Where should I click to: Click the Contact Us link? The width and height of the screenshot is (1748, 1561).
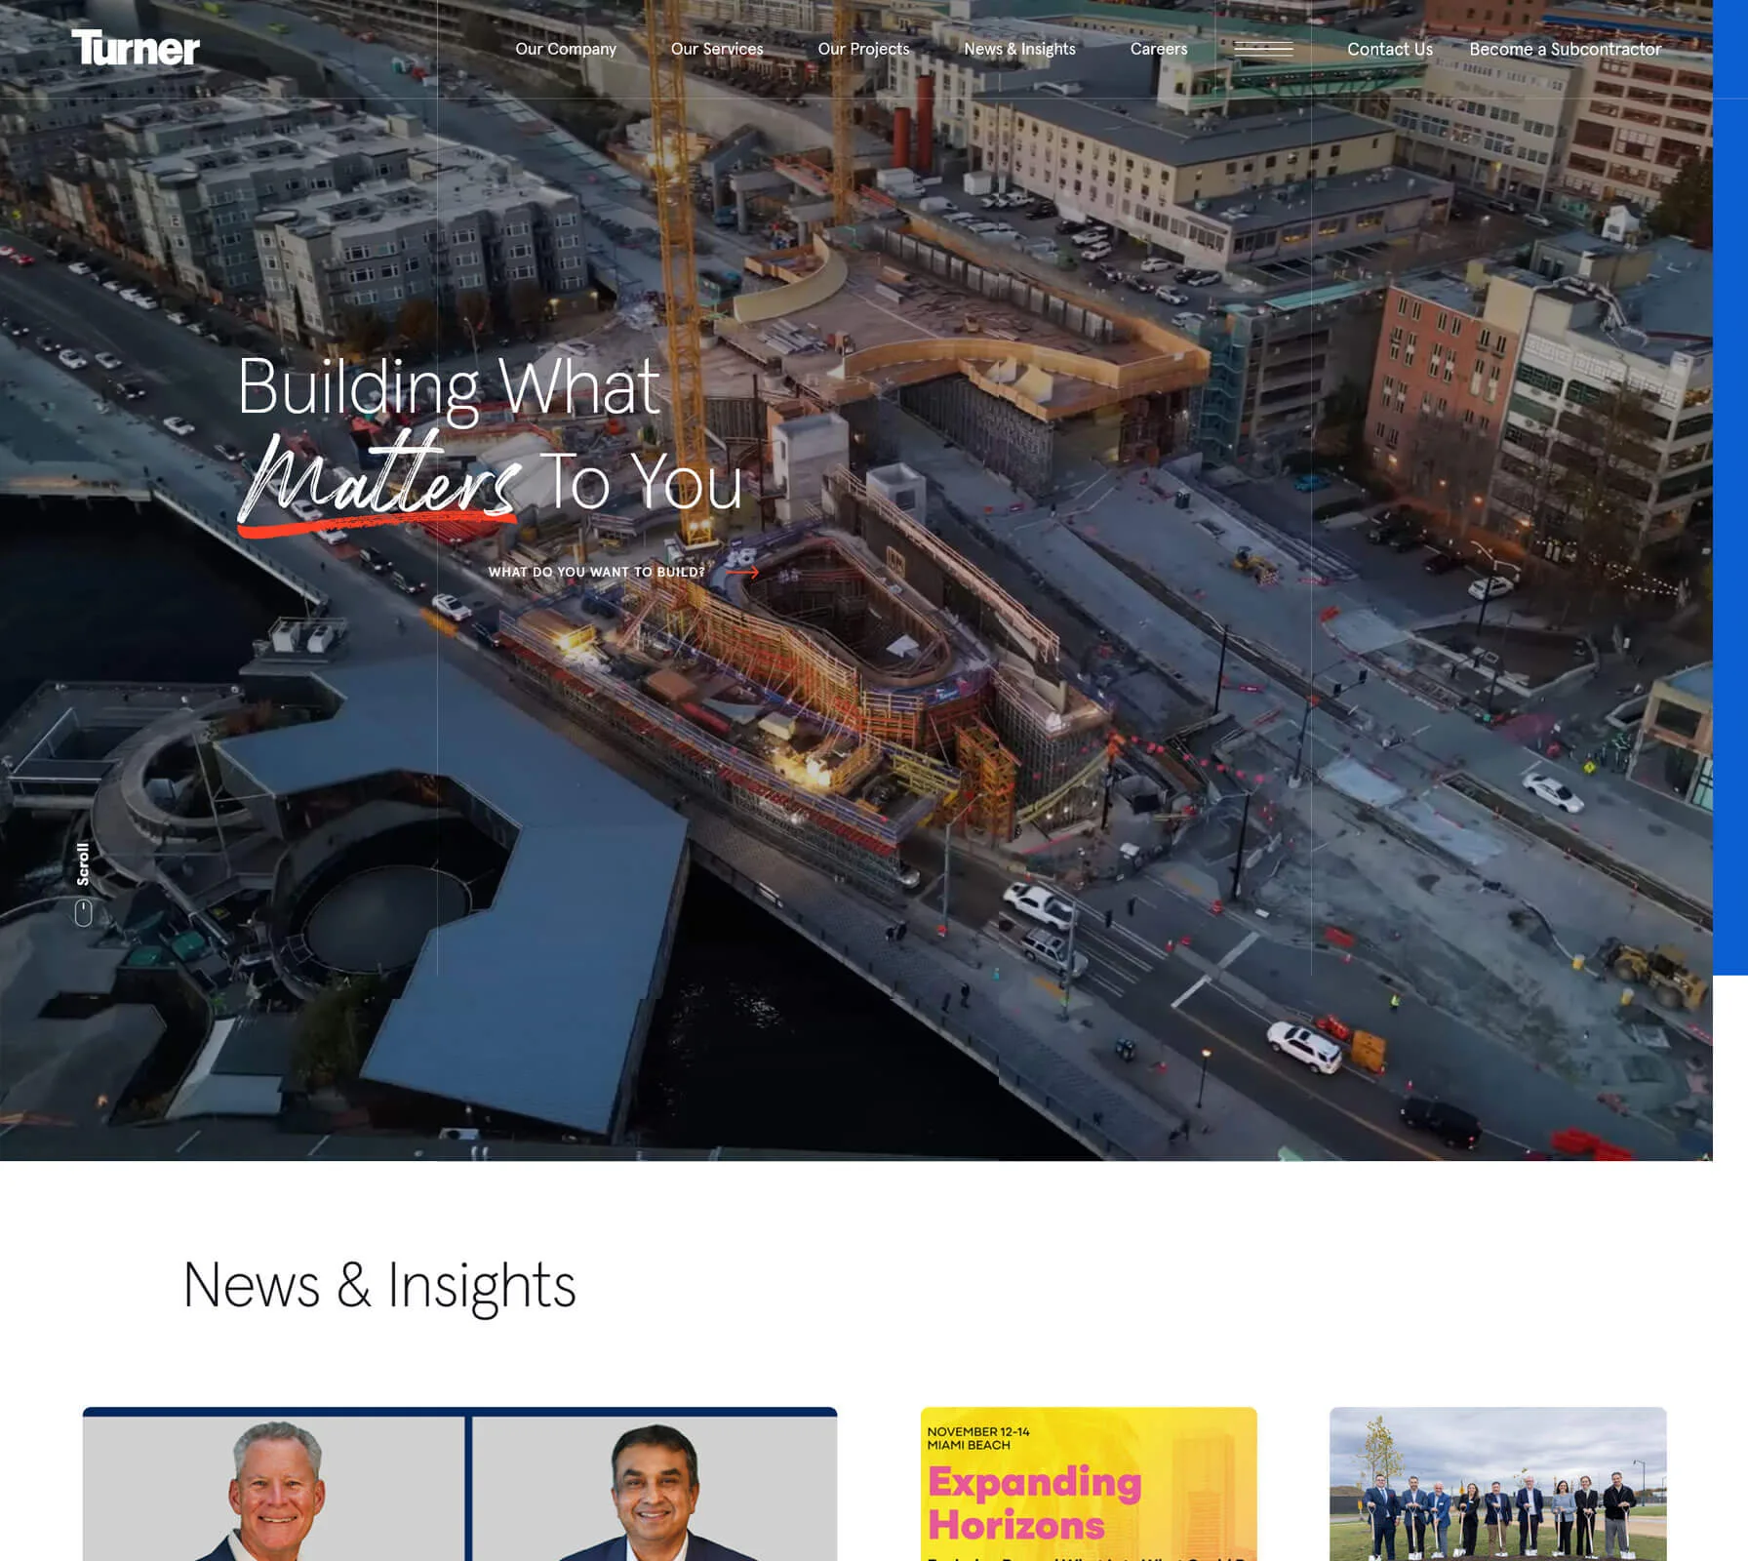point(1390,49)
